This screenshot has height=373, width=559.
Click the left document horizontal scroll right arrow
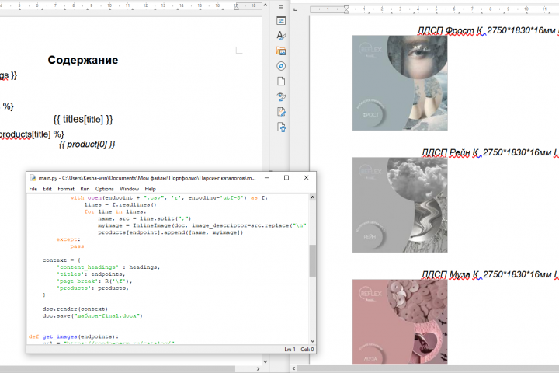point(258,368)
